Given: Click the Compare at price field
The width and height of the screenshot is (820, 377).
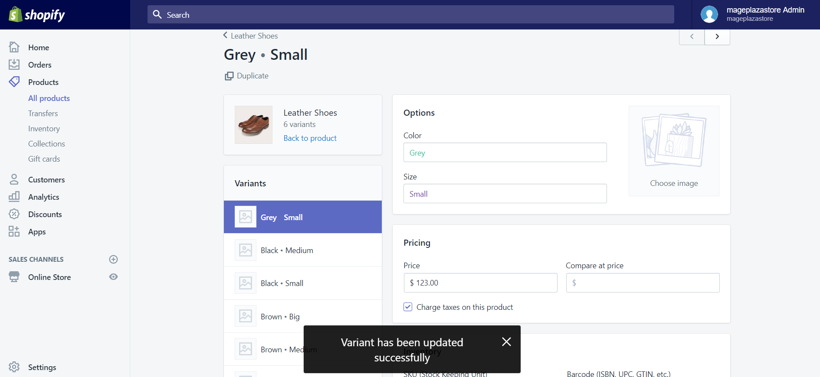Looking at the screenshot, I should (643, 283).
